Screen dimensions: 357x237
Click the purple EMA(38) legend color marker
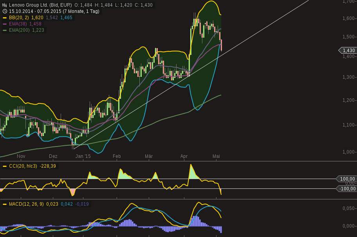point(5,24)
